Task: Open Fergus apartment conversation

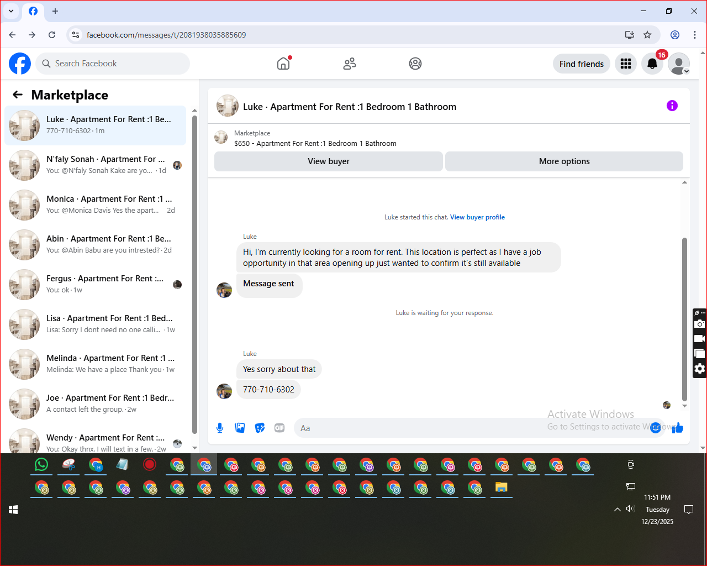Action: [96, 285]
